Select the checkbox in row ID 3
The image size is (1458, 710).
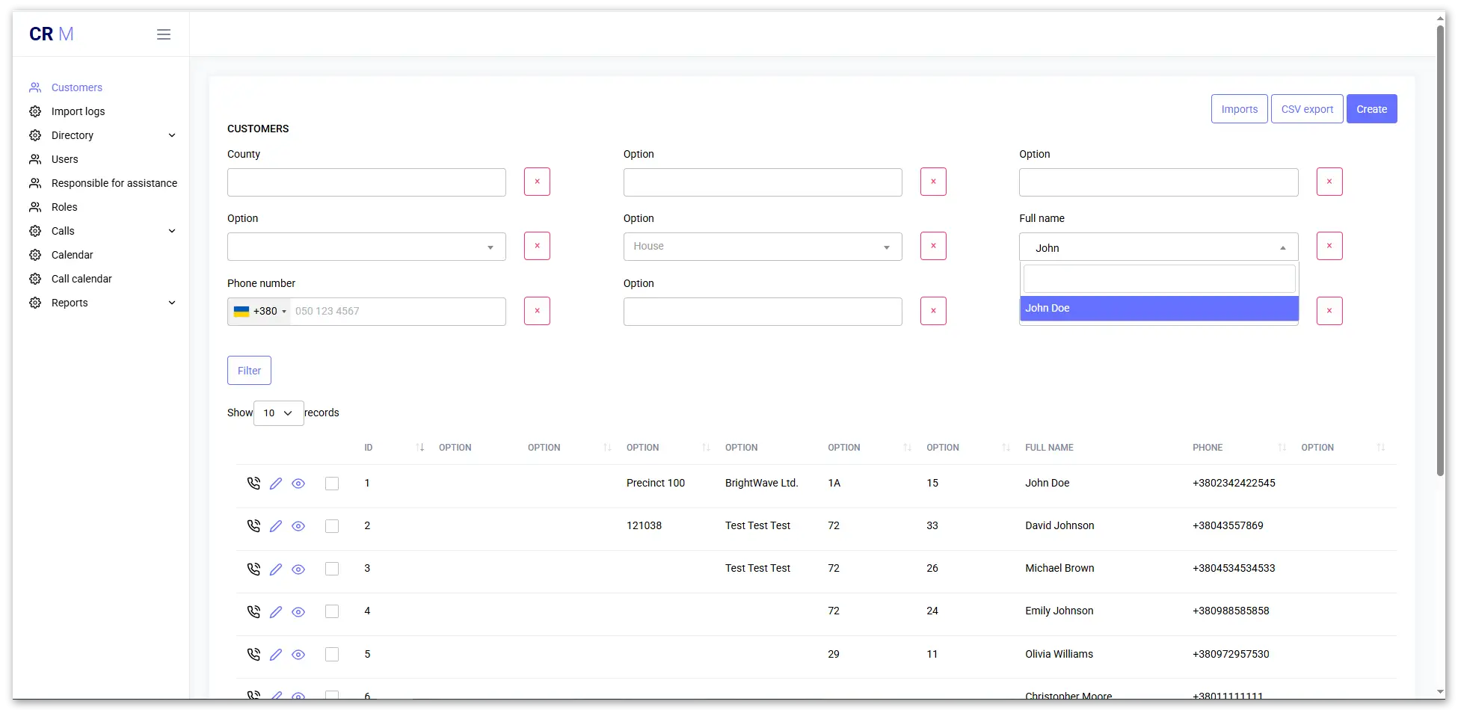pyautogui.click(x=332, y=569)
